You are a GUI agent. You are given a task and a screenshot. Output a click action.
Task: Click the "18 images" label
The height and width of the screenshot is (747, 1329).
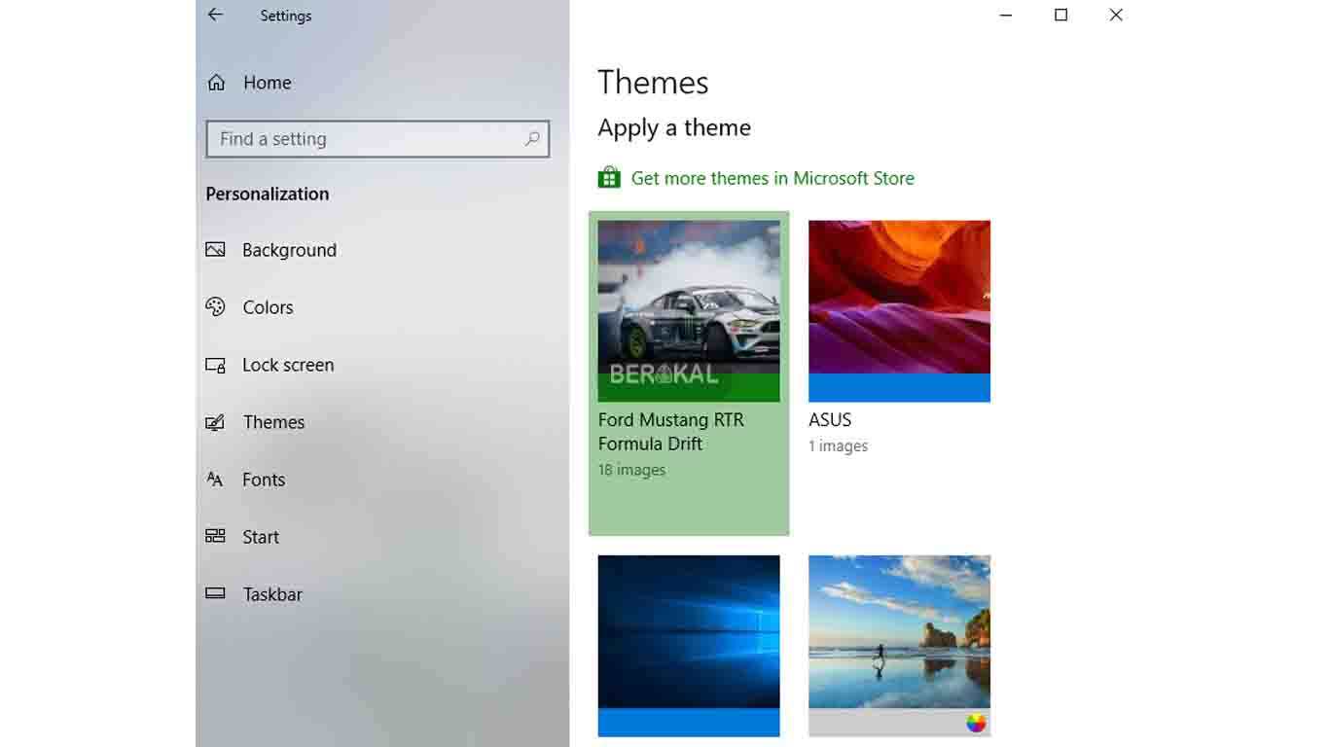pyautogui.click(x=631, y=470)
